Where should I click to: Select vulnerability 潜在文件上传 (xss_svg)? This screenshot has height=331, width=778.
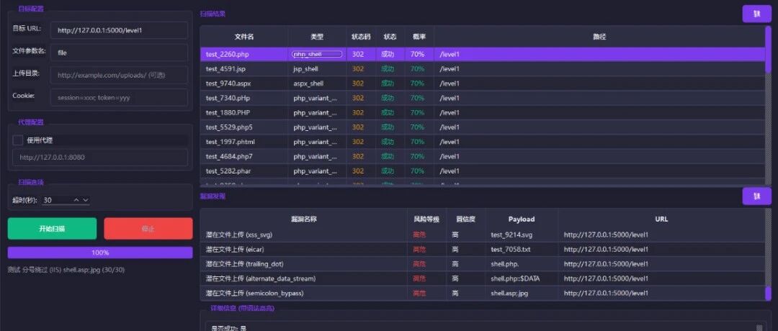coord(239,235)
